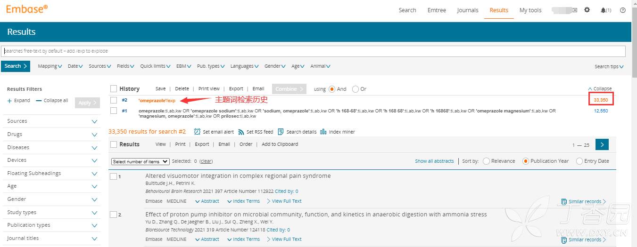Click the Set email alert clock icon
The width and height of the screenshot is (637, 247).
pos(197,132)
